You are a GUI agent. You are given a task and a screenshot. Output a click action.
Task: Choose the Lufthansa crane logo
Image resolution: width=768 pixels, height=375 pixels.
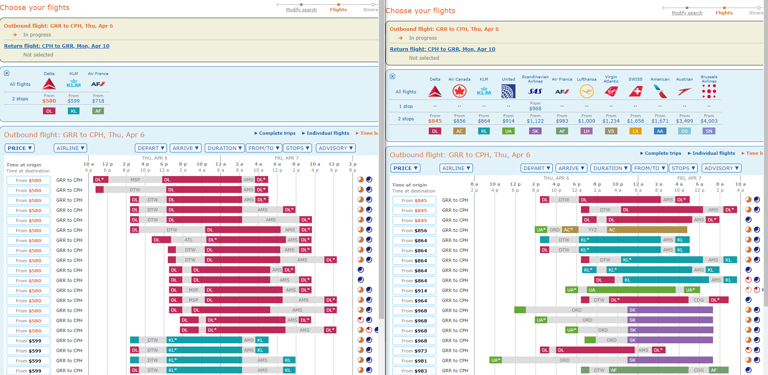coord(587,91)
